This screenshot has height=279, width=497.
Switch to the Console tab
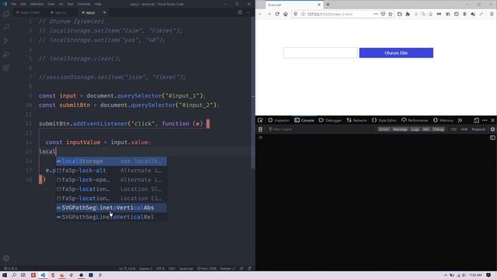tap(304, 120)
